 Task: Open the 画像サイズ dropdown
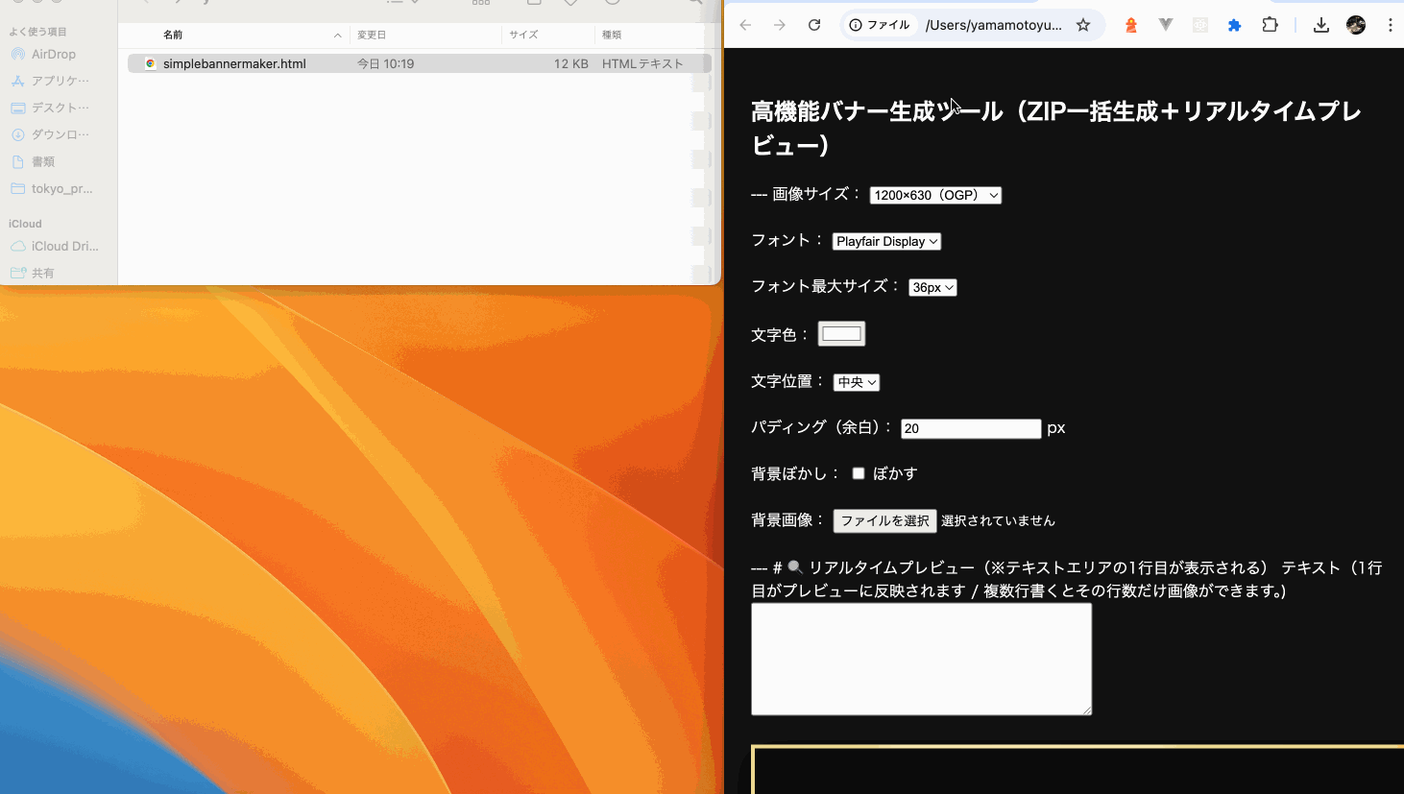[935, 195]
